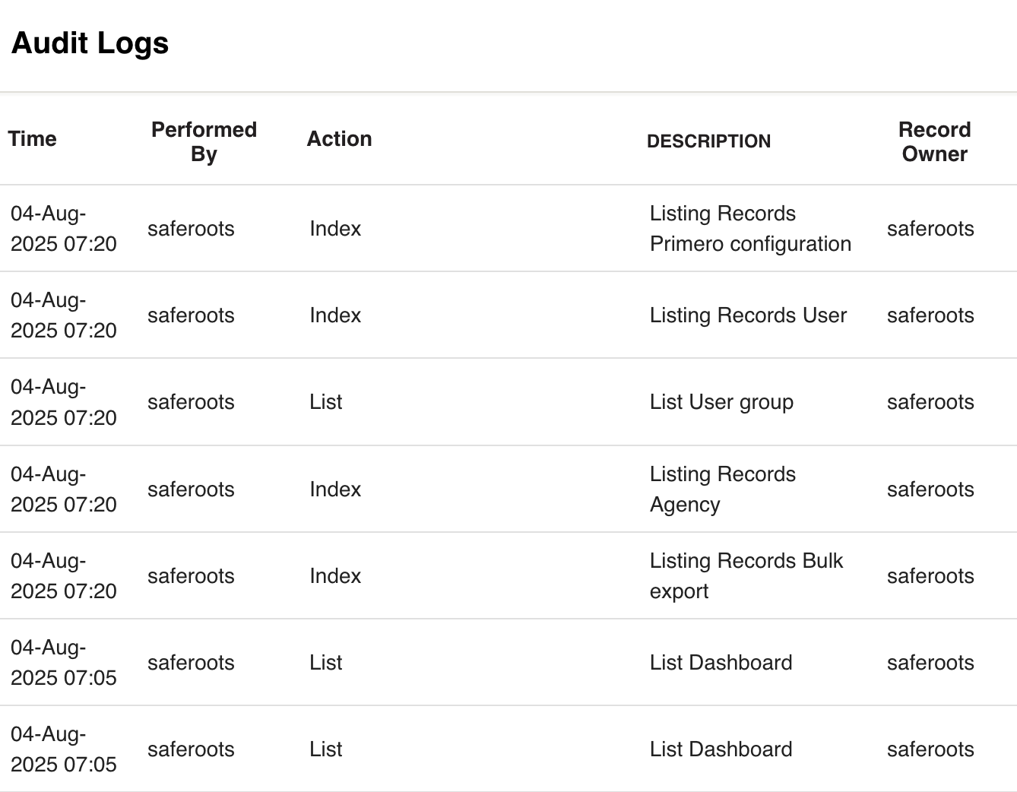Open the Listing Records Primero configuration entry
The image size is (1017, 792).
(749, 229)
